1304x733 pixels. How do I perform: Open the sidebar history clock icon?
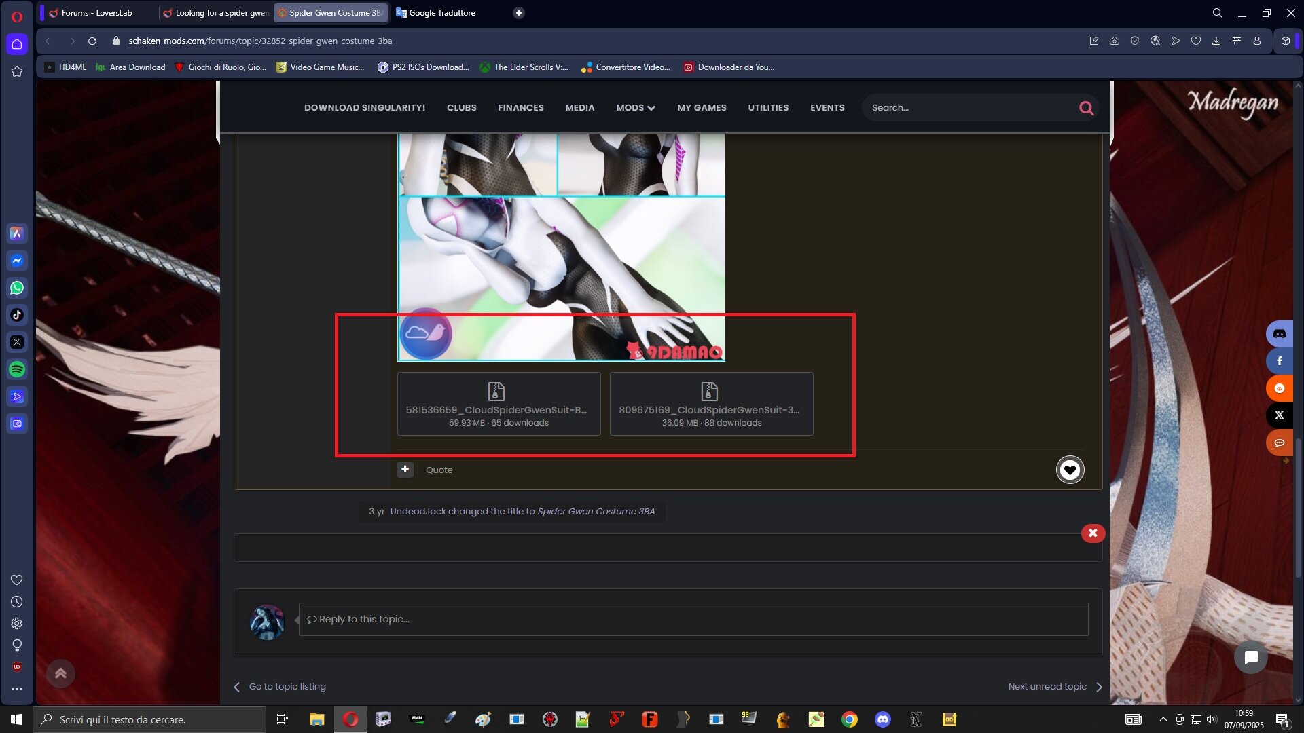click(x=17, y=602)
